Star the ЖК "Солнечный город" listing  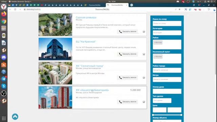tap(144, 78)
